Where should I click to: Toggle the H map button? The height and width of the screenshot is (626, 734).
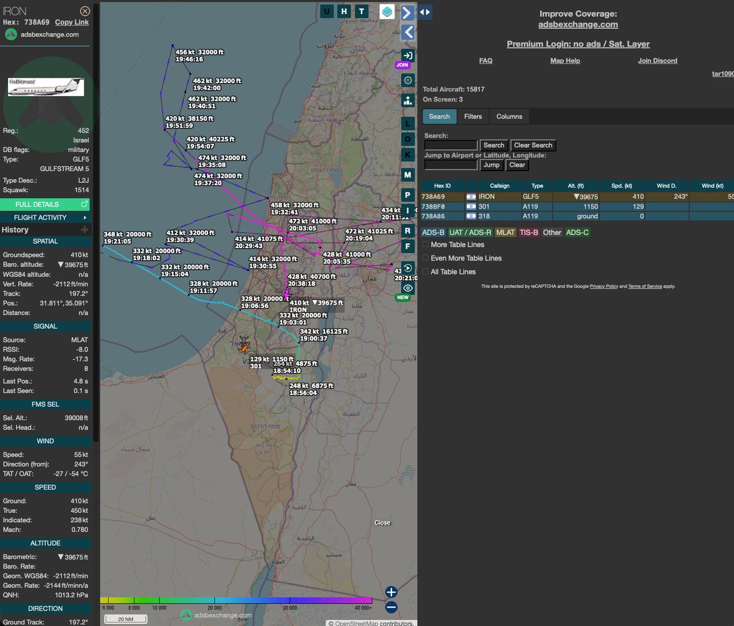pyautogui.click(x=344, y=11)
